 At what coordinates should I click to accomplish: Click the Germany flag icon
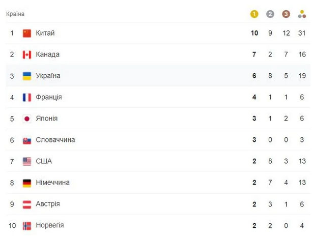click(27, 183)
